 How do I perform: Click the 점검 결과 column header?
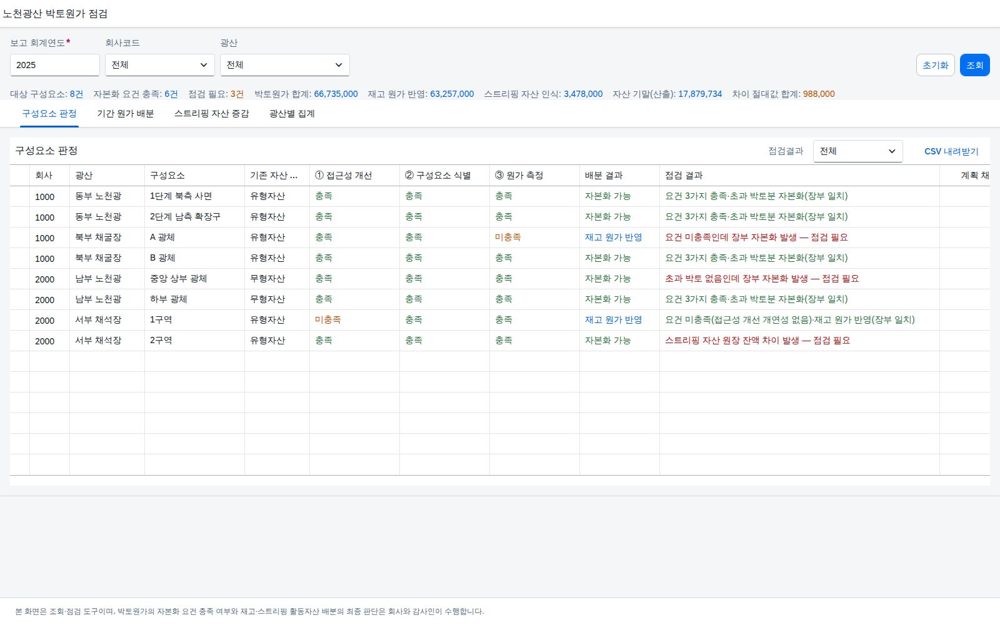[x=800, y=176]
